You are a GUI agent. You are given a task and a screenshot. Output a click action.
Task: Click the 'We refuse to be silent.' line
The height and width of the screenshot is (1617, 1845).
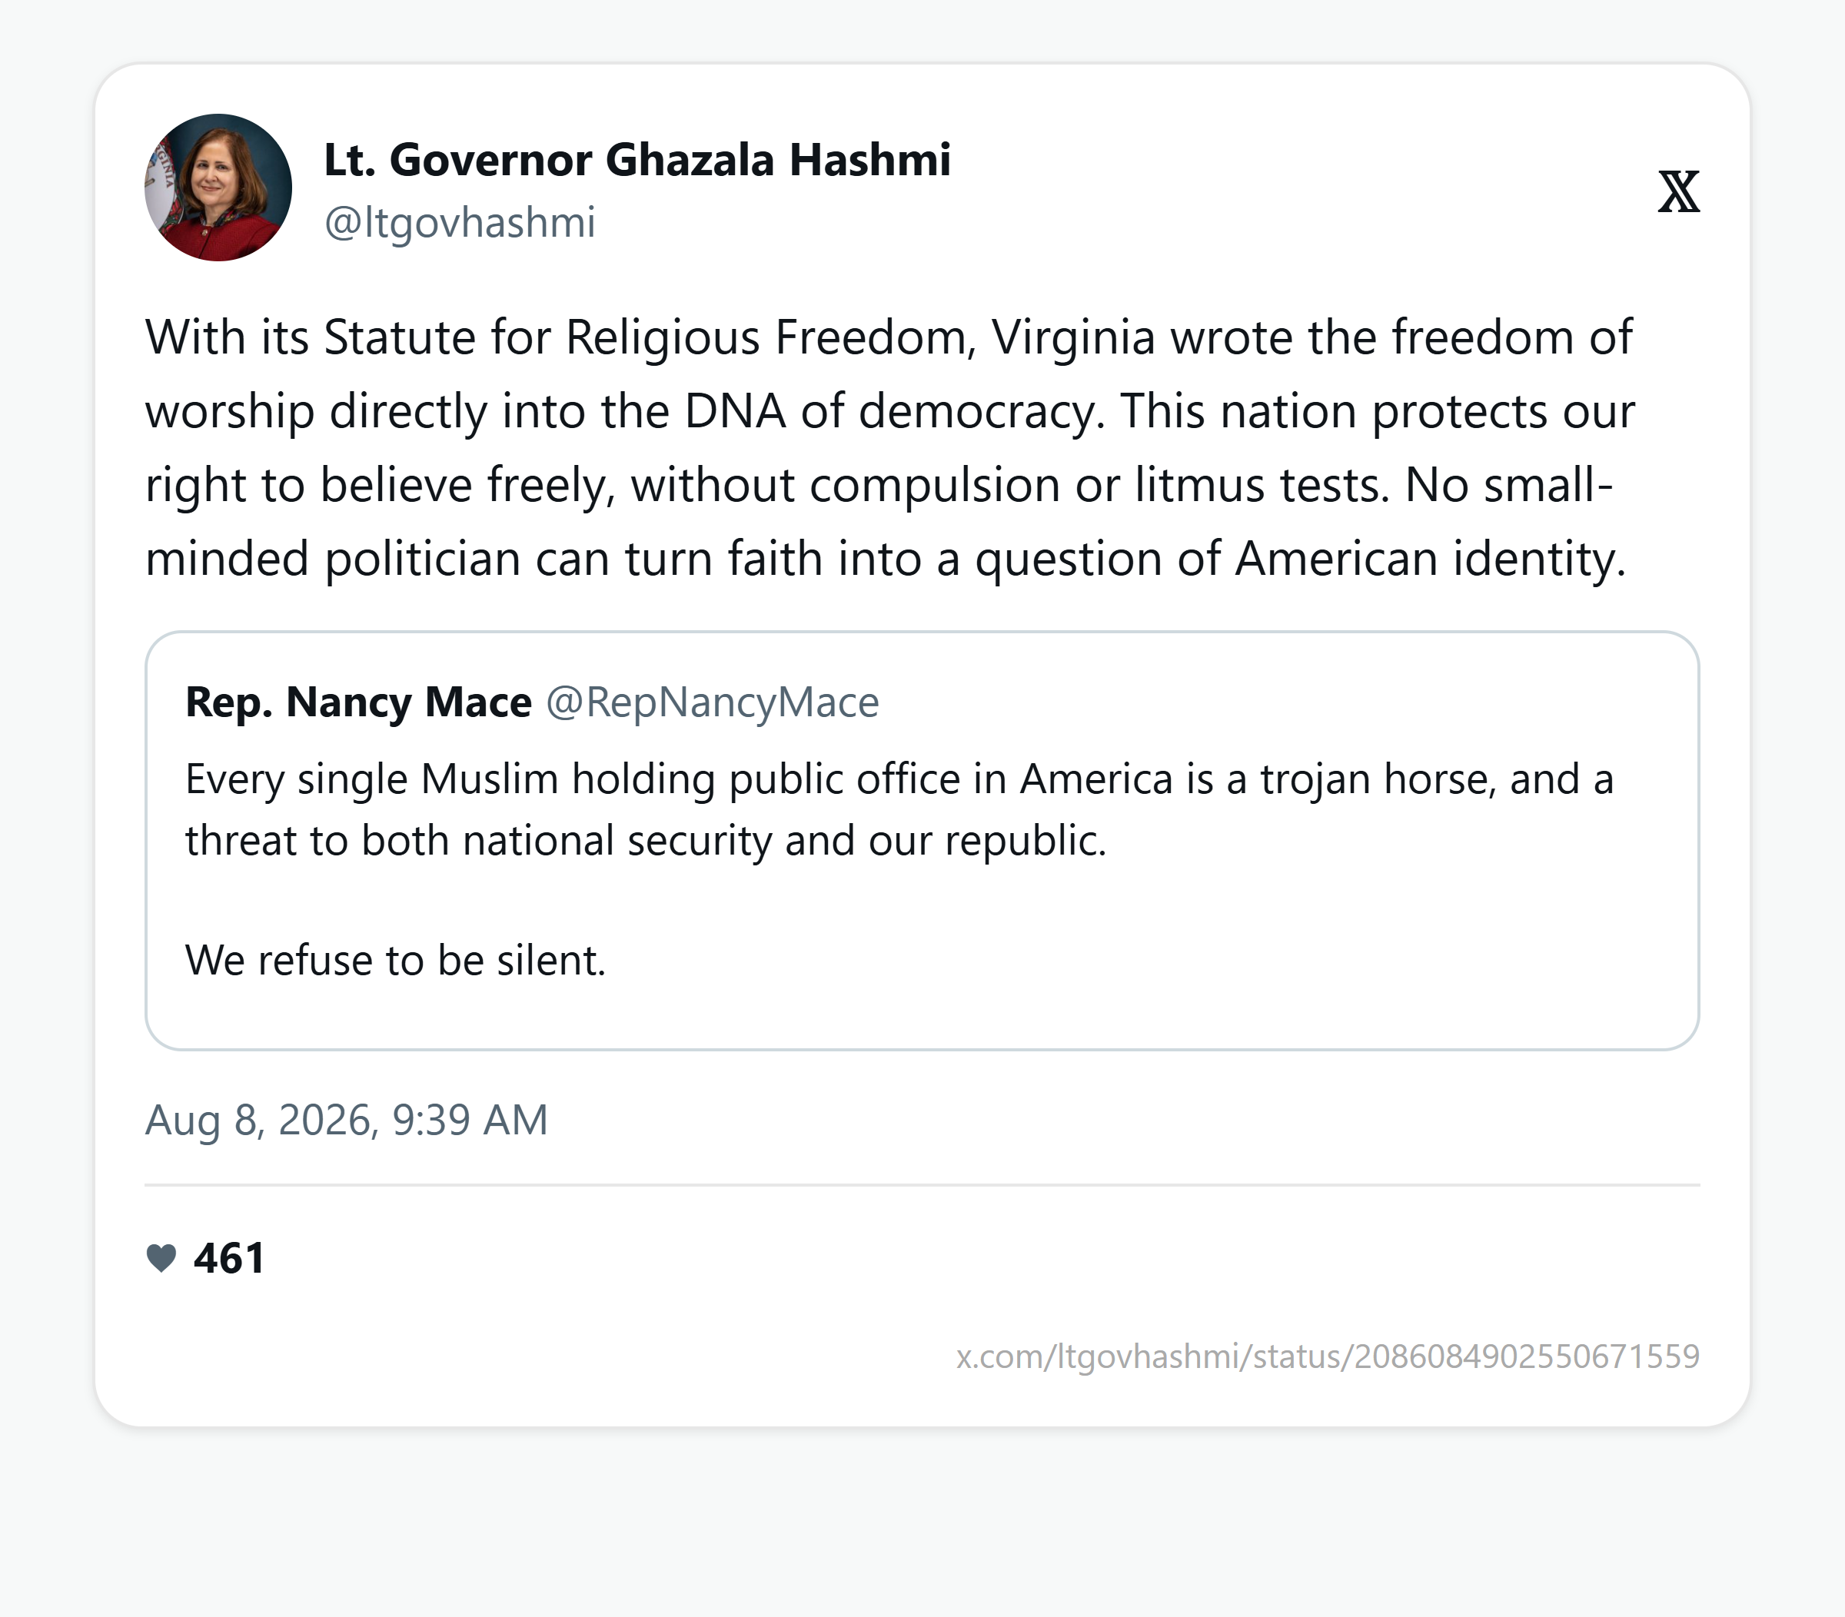pos(395,960)
